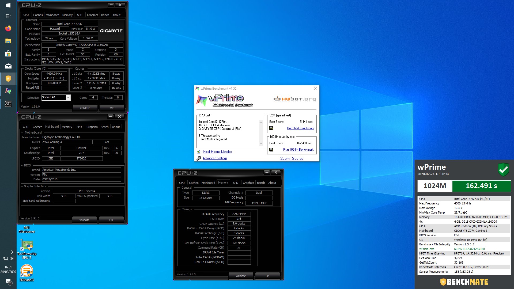Click Install Missing Libraries link
This screenshot has width=514, height=289.
(x=217, y=152)
